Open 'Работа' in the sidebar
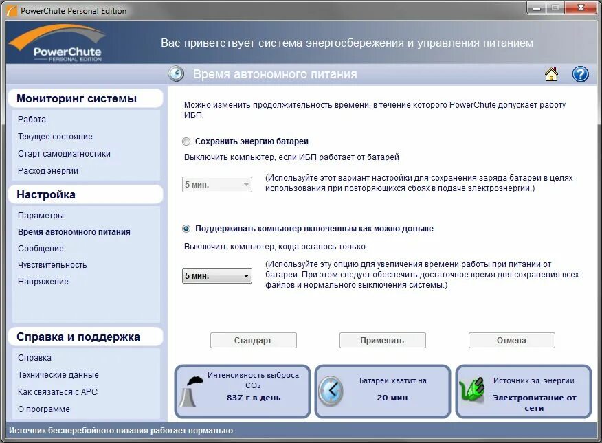Image resolution: width=602 pixels, height=443 pixels. (x=32, y=120)
